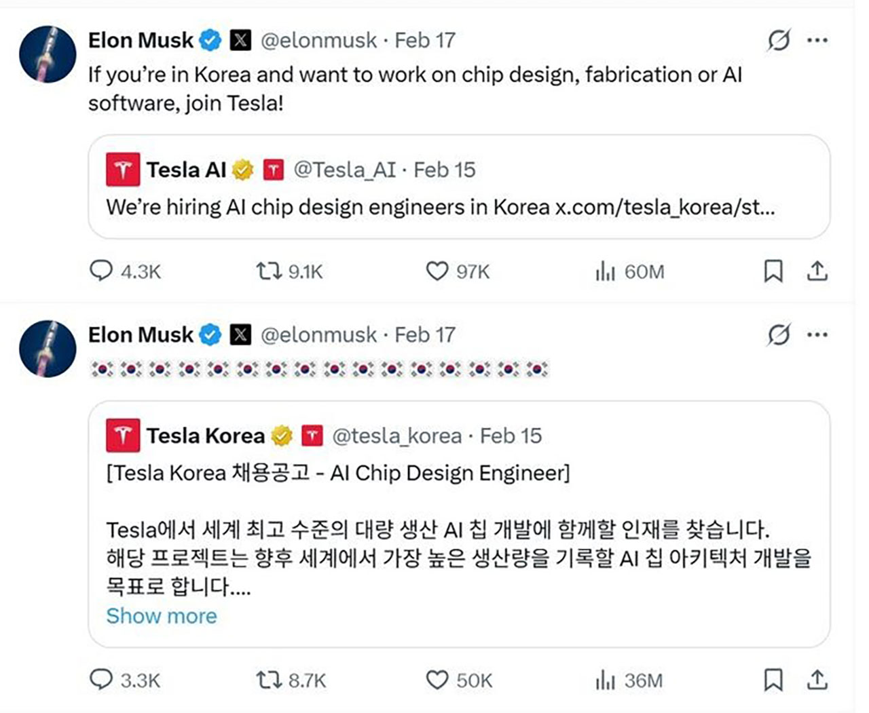The height and width of the screenshot is (713, 869).
Task: Reply to the flag emoji tweet
Action: pos(102,680)
